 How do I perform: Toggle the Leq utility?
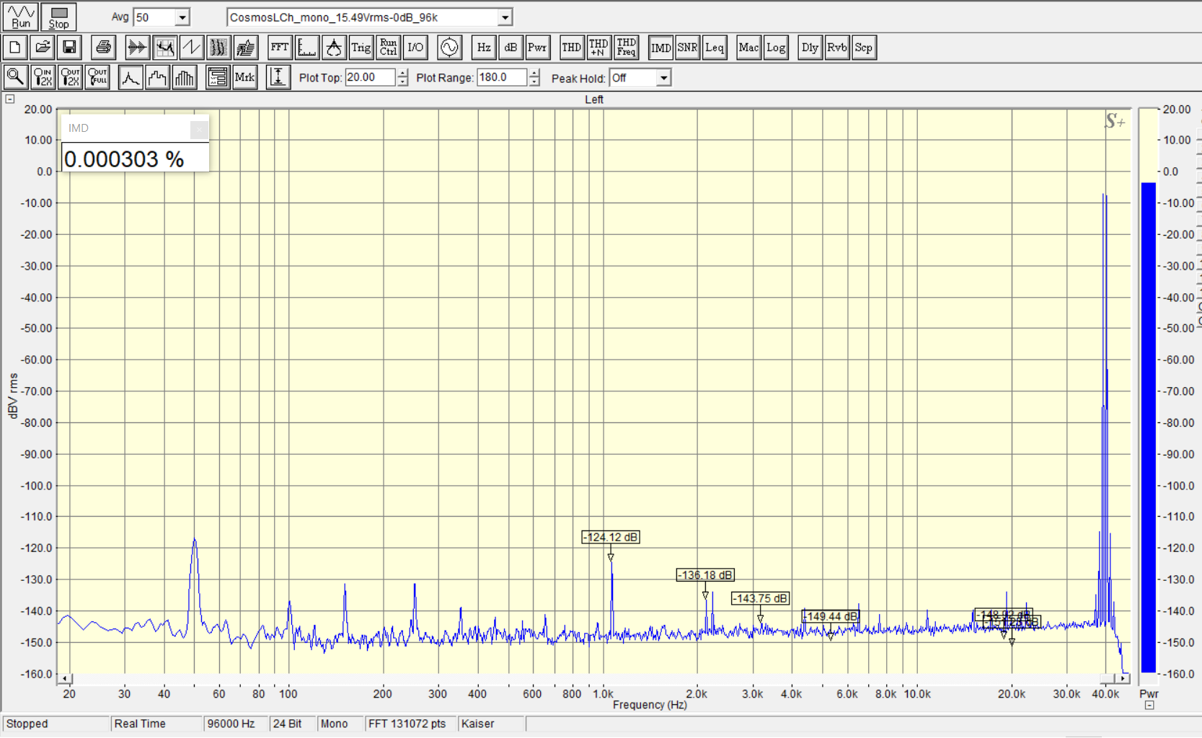coord(715,48)
